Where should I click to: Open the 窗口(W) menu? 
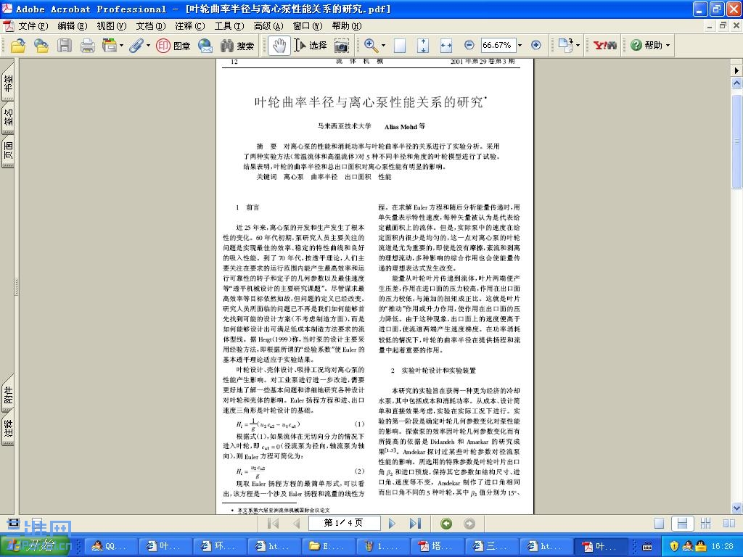[307, 26]
